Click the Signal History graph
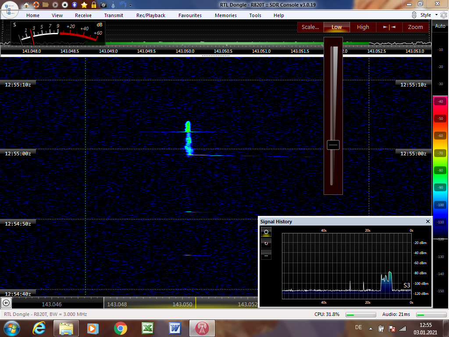The height and width of the screenshot is (337, 449). click(x=347, y=266)
